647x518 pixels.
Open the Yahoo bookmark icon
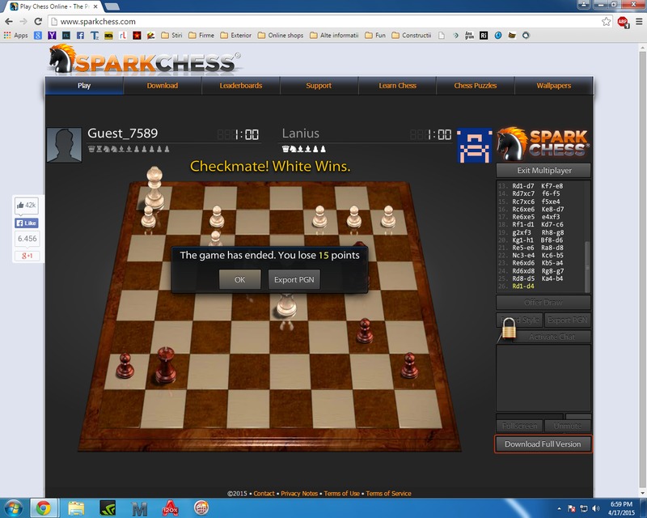(x=52, y=36)
